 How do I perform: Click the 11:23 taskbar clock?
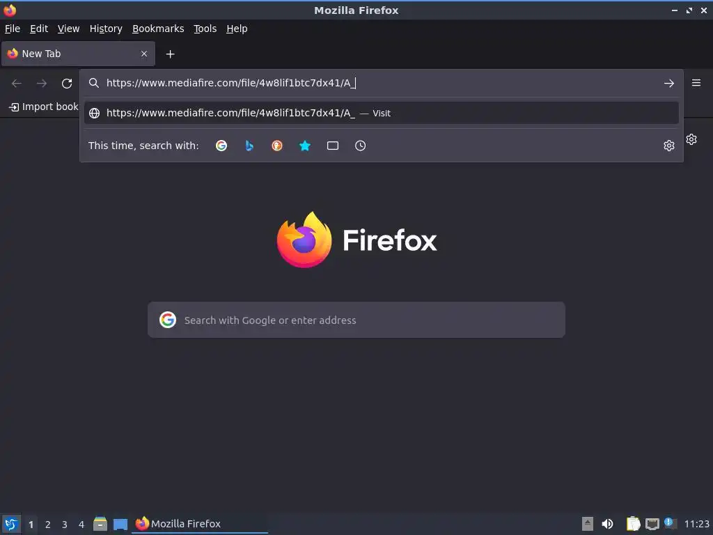click(x=696, y=524)
